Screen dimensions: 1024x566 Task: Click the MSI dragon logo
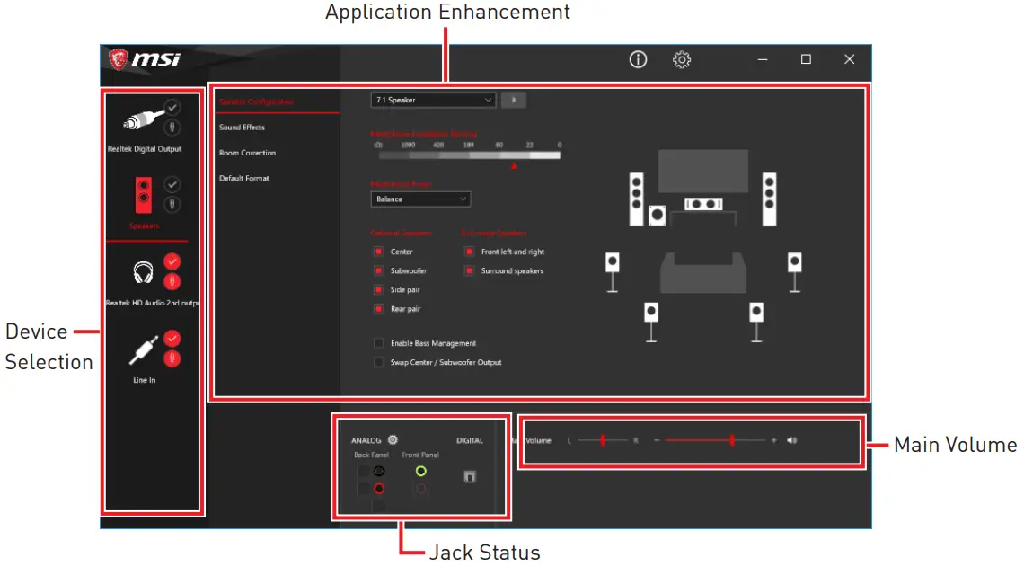(119, 59)
